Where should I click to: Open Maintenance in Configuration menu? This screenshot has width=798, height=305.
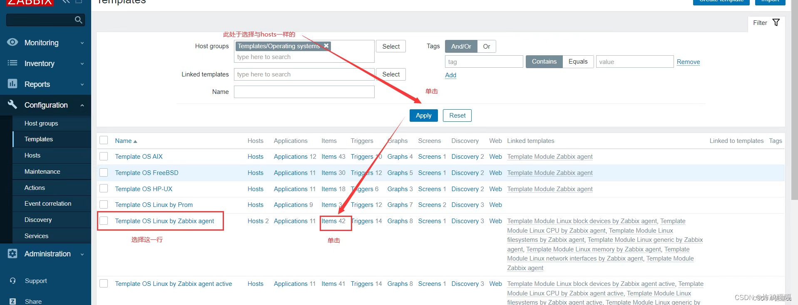42,171
